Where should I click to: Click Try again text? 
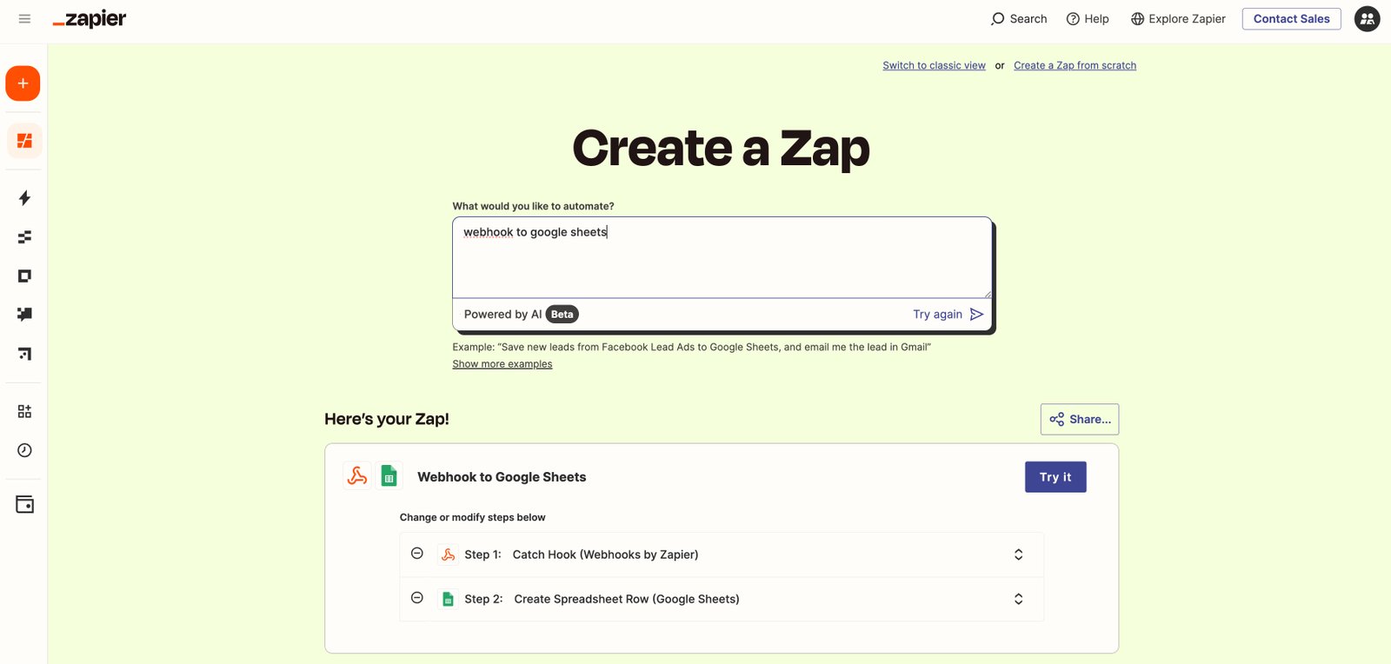[x=937, y=315]
